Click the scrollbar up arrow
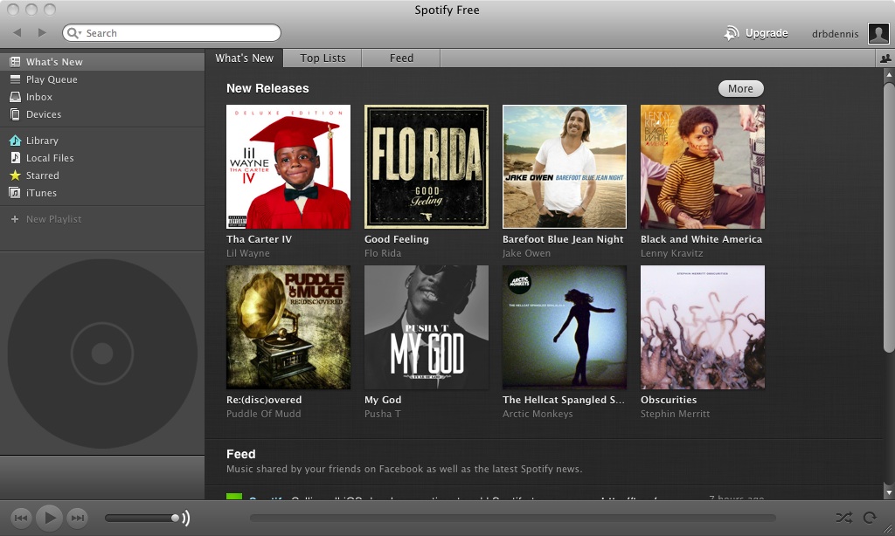 (x=889, y=75)
